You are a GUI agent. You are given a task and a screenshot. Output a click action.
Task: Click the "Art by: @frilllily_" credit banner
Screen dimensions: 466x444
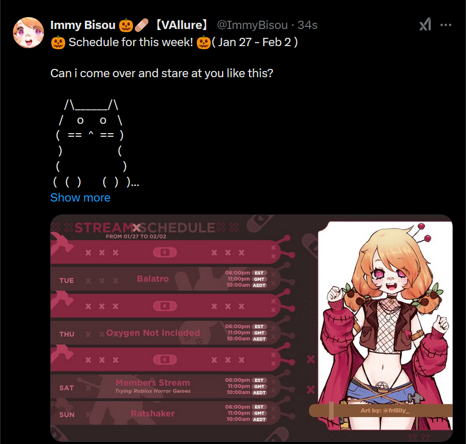click(x=381, y=410)
